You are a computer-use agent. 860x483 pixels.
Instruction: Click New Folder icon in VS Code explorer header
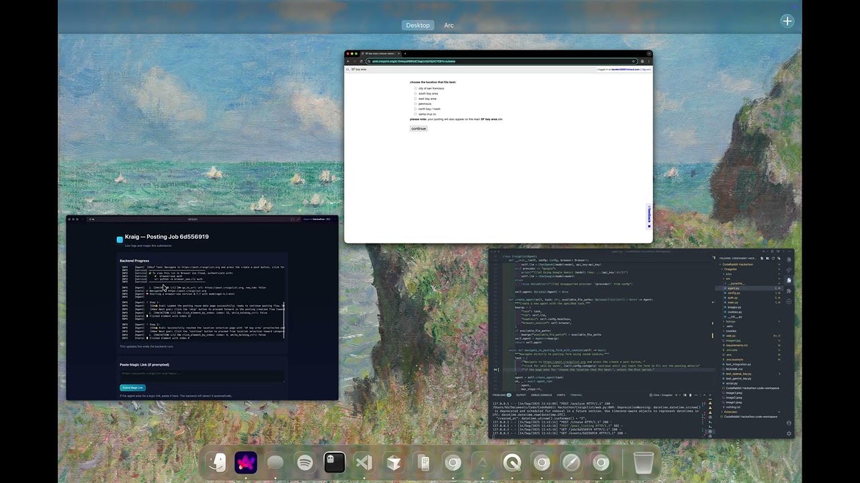(767, 258)
